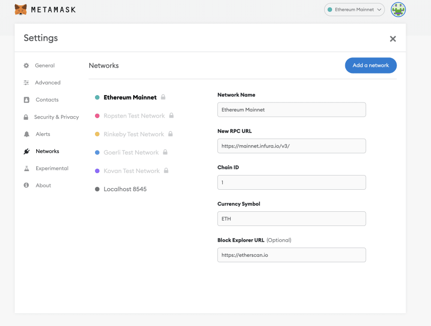Click the New RPC URL field
The width and height of the screenshot is (431, 326).
coord(291,146)
